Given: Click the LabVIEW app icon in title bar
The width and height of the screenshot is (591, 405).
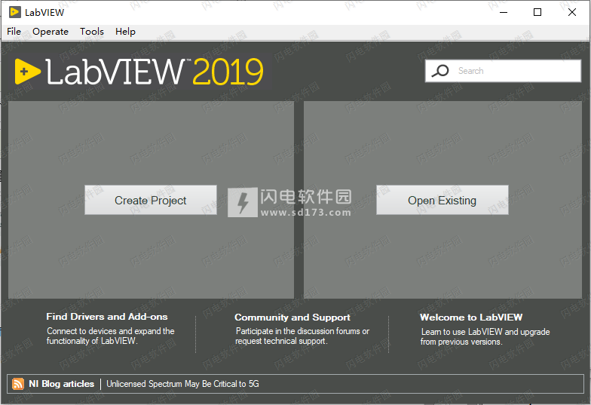Looking at the screenshot, I should [13, 12].
